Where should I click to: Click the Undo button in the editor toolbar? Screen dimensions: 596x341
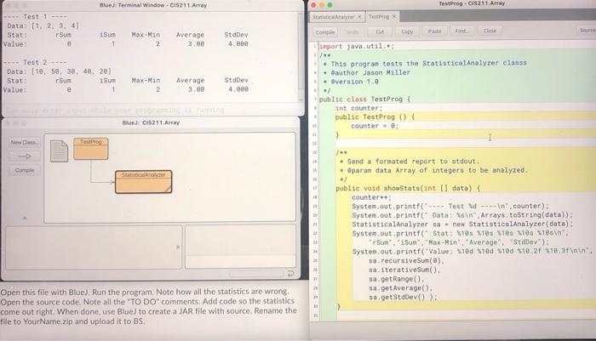coord(352,32)
